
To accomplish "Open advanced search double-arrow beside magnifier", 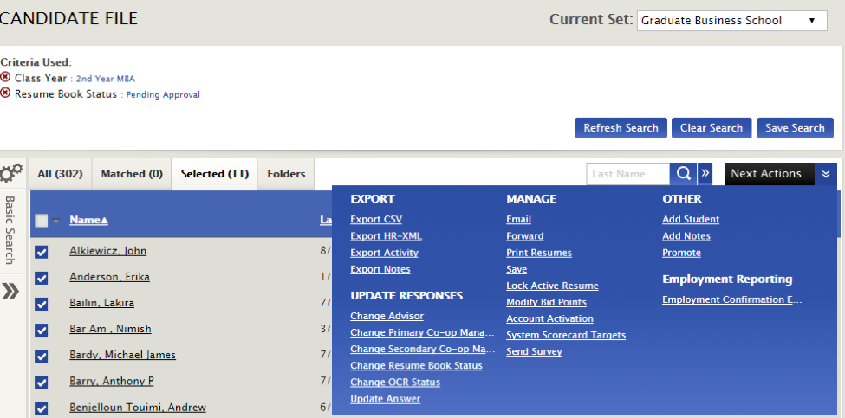I will click(705, 174).
